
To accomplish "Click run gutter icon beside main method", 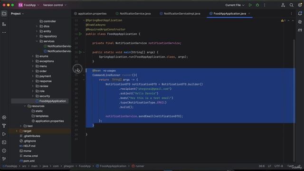I will (80, 52).
